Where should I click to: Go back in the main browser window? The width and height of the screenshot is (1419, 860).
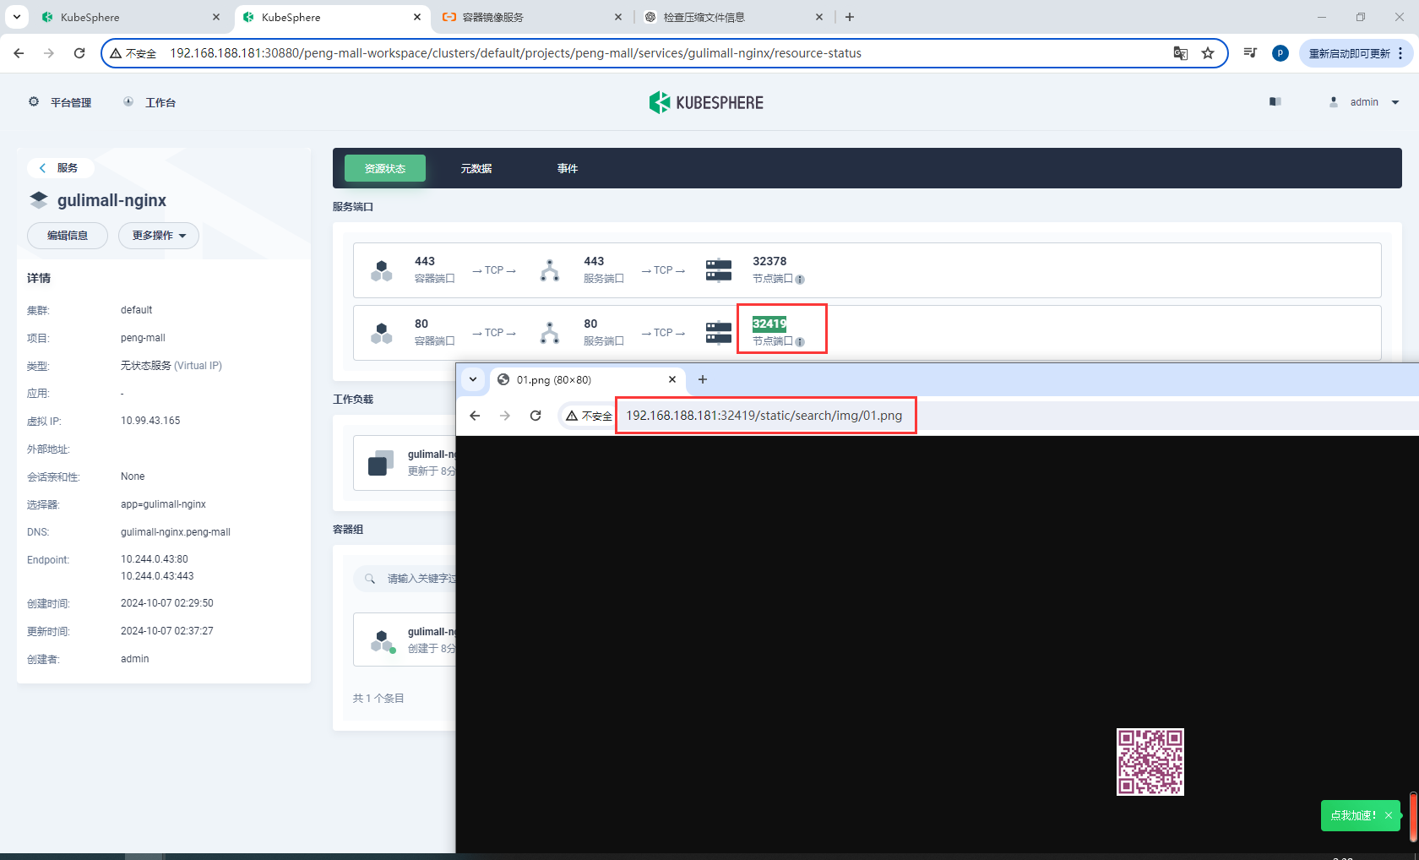[x=19, y=53]
